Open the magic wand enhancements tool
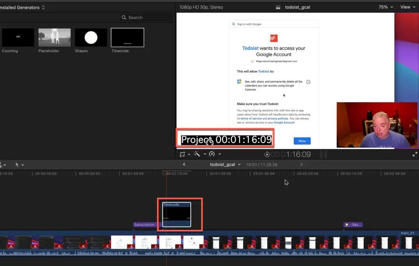The width and height of the screenshot is (419, 266). (x=197, y=154)
